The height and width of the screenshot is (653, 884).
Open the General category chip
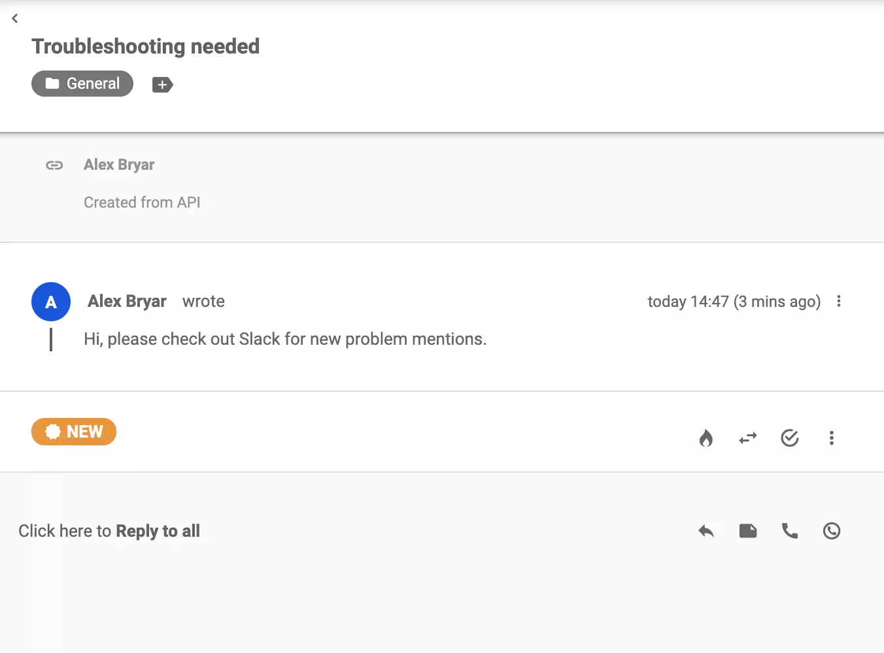click(82, 83)
